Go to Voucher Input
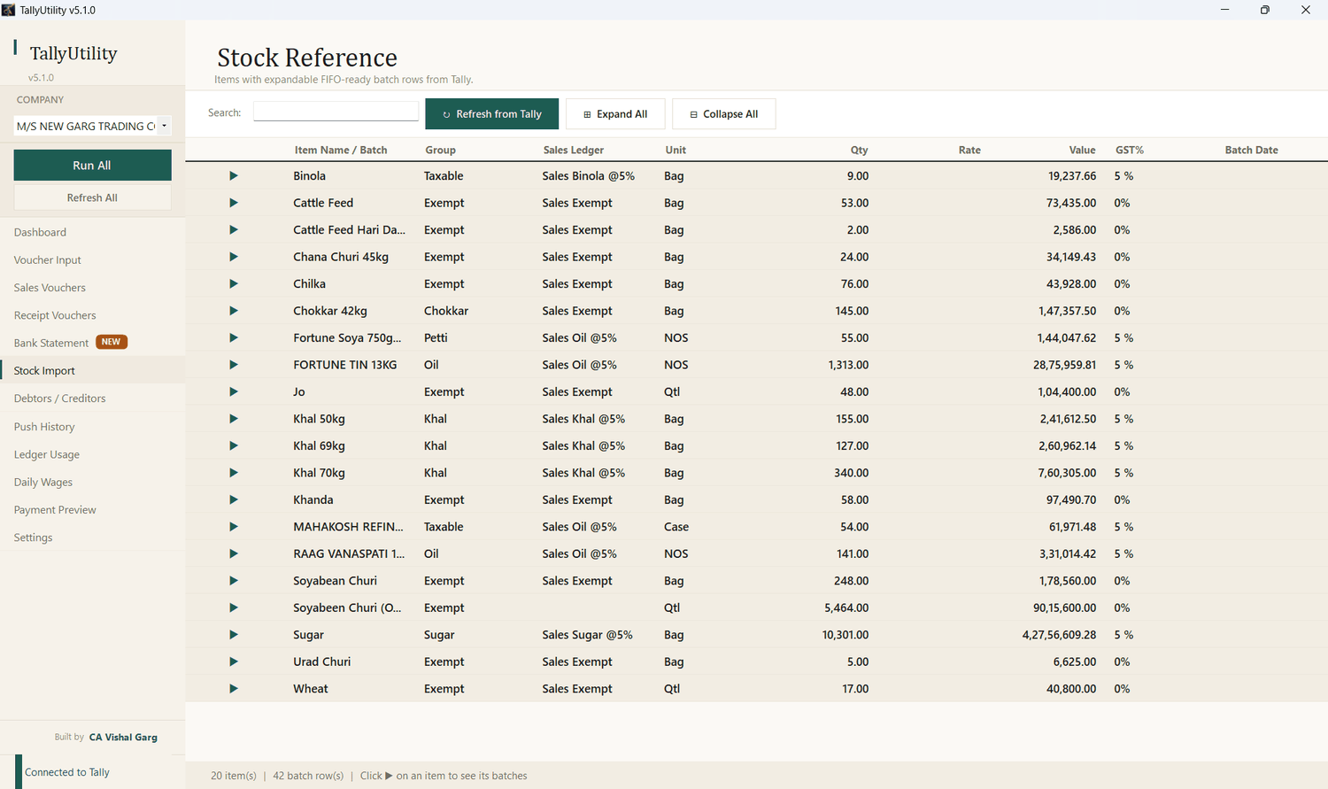The image size is (1328, 789). click(x=47, y=260)
